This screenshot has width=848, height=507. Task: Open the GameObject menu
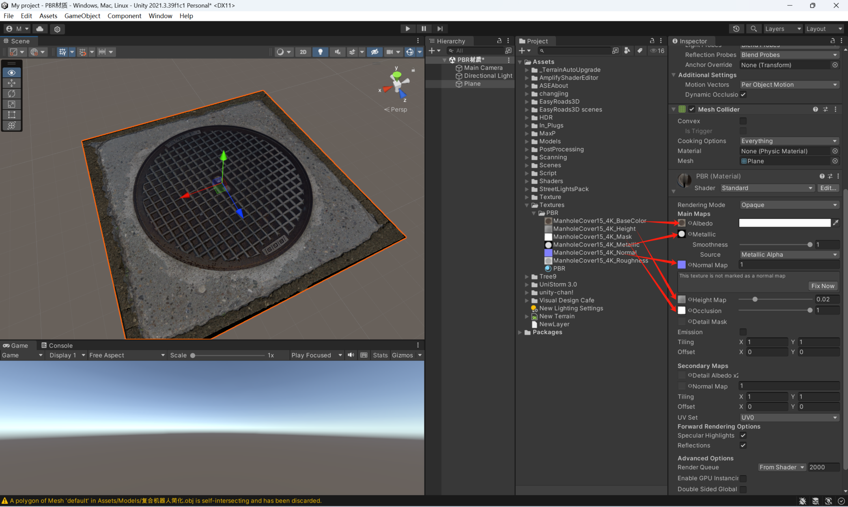coord(82,16)
